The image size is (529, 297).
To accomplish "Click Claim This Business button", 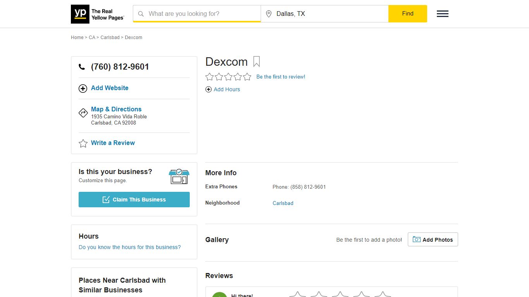I will [134, 200].
